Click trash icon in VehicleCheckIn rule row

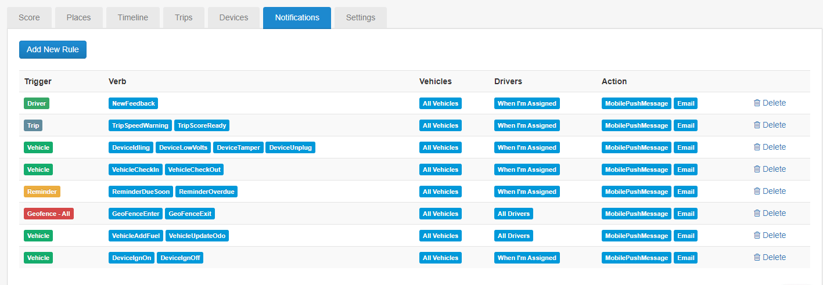click(x=757, y=169)
